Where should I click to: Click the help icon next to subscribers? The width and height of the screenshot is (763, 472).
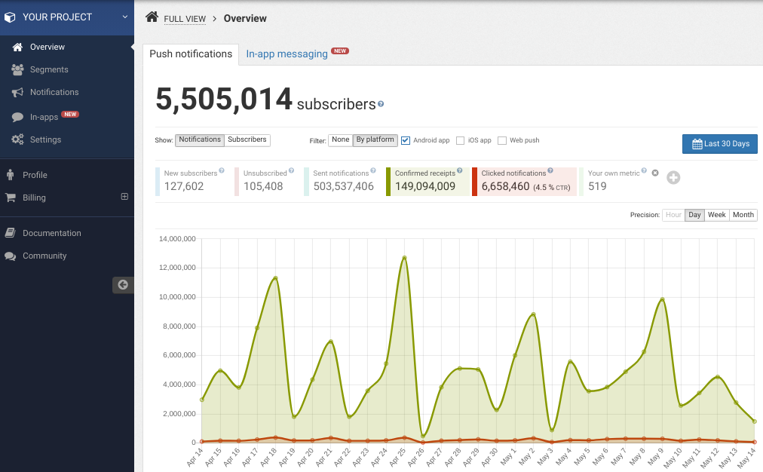(381, 104)
